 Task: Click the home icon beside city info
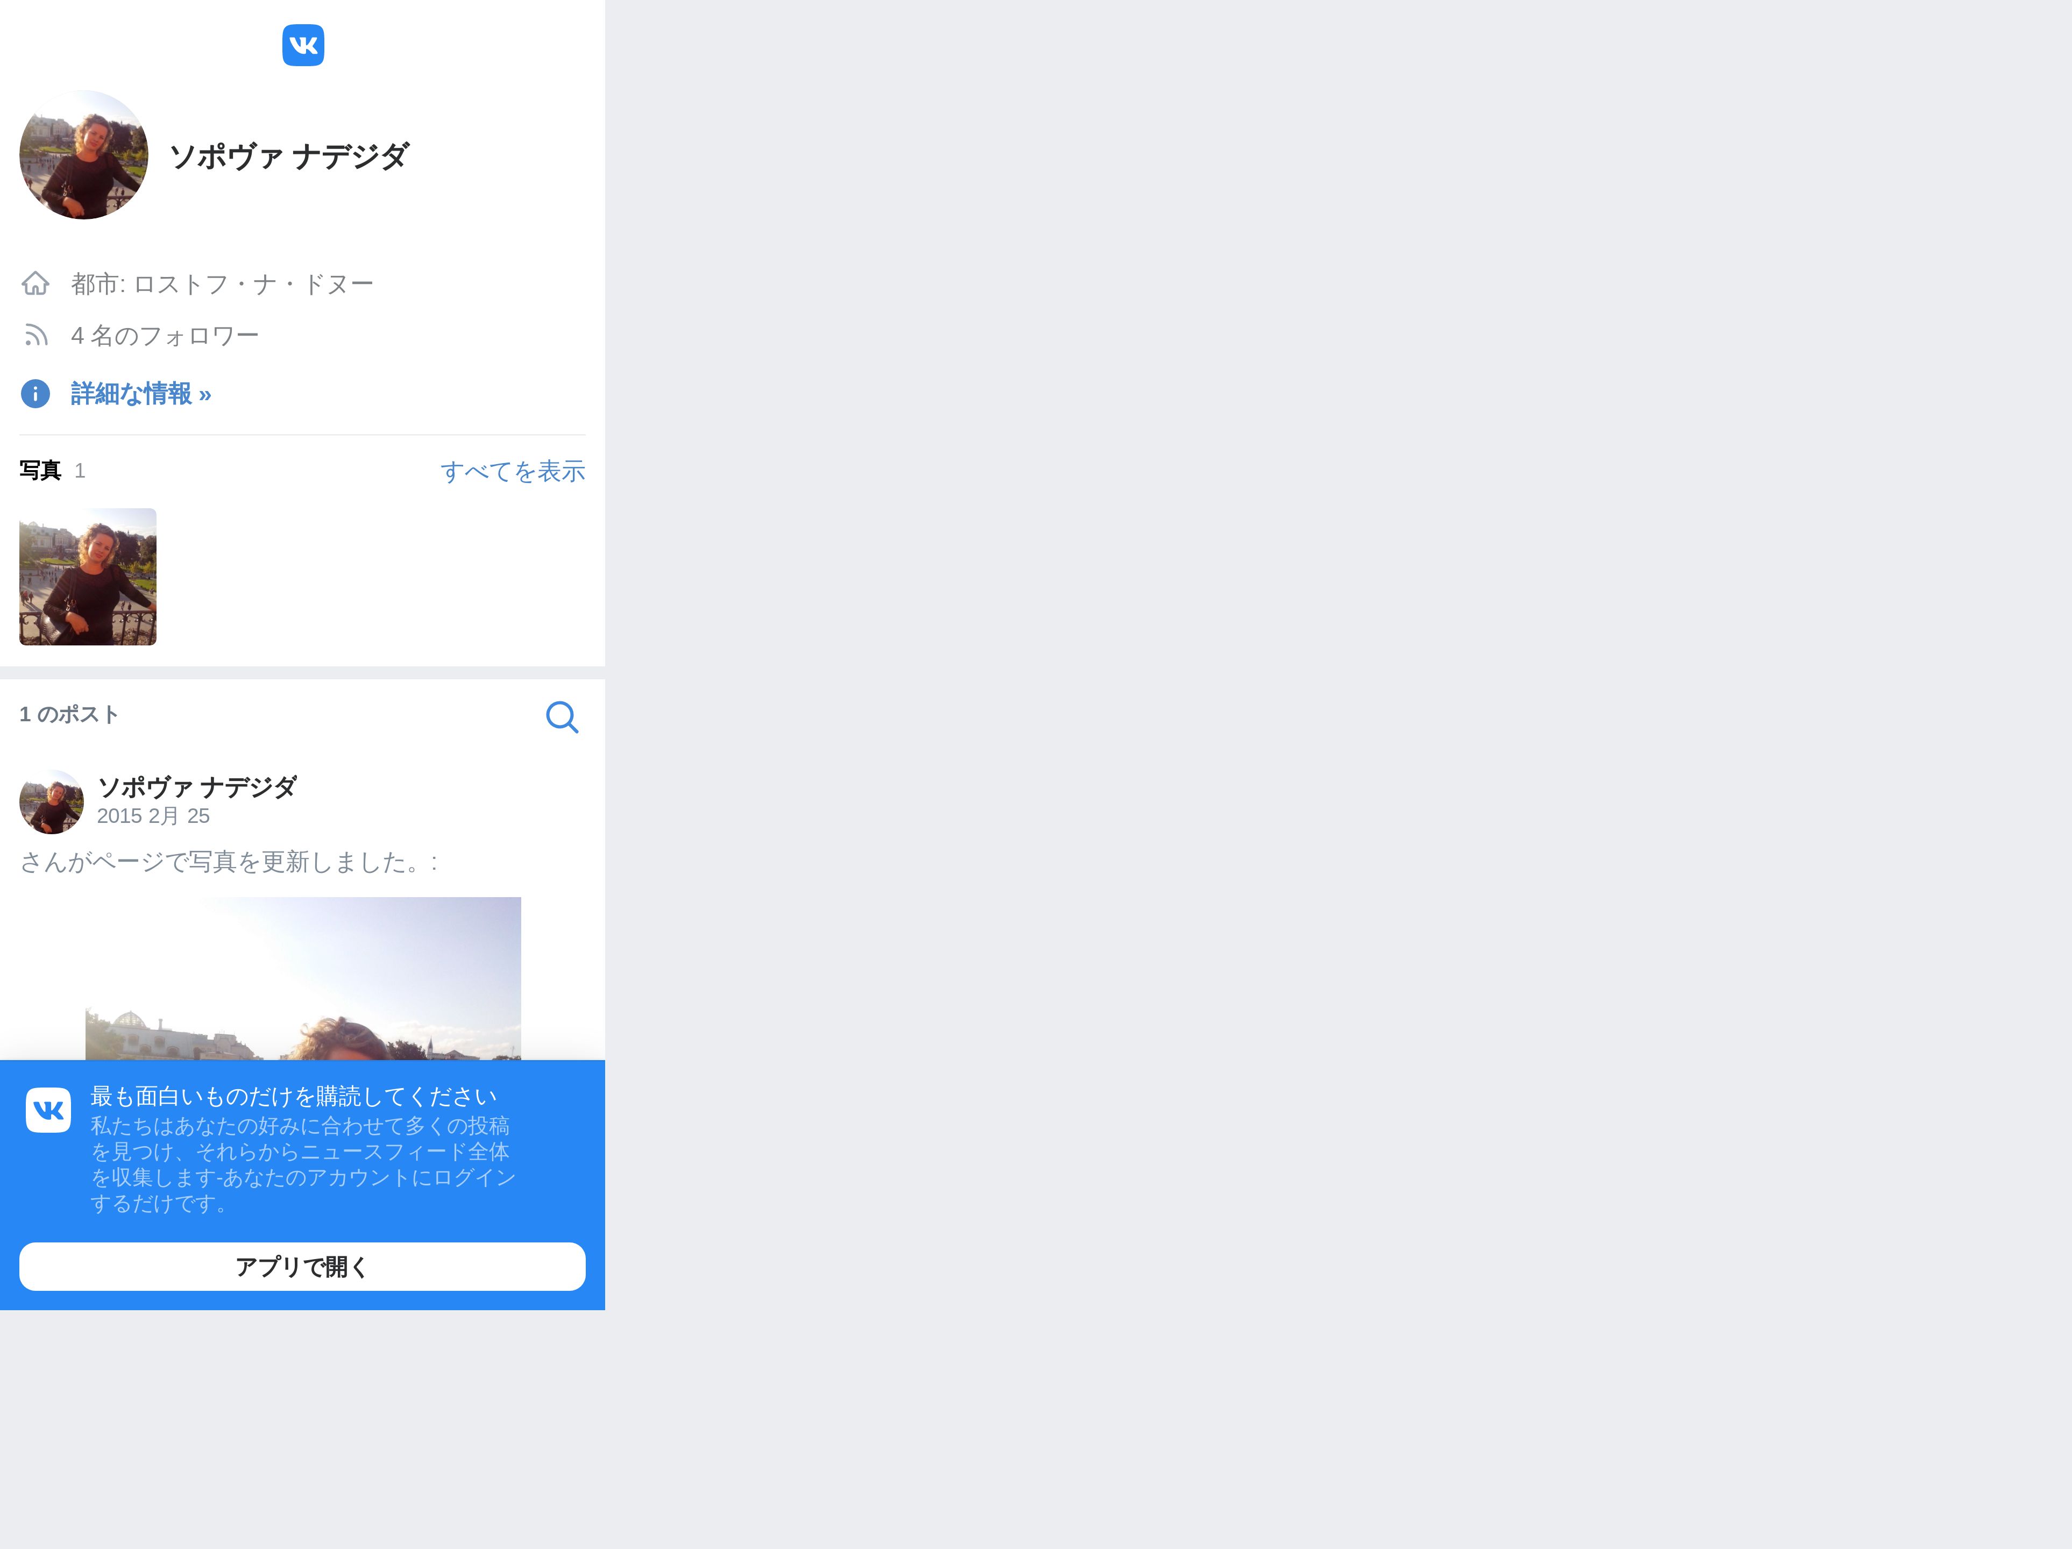pyautogui.click(x=36, y=283)
